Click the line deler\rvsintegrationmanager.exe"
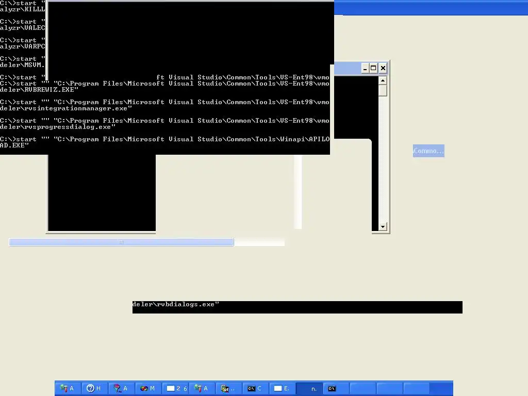This screenshot has width=528, height=396. (66, 108)
